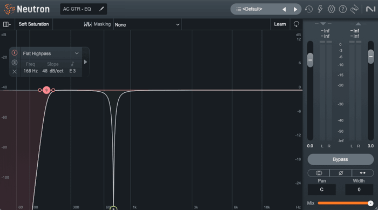Go to the previous preset arrow
The height and width of the screenshot is (210, 378).
(x=284, y=9)
